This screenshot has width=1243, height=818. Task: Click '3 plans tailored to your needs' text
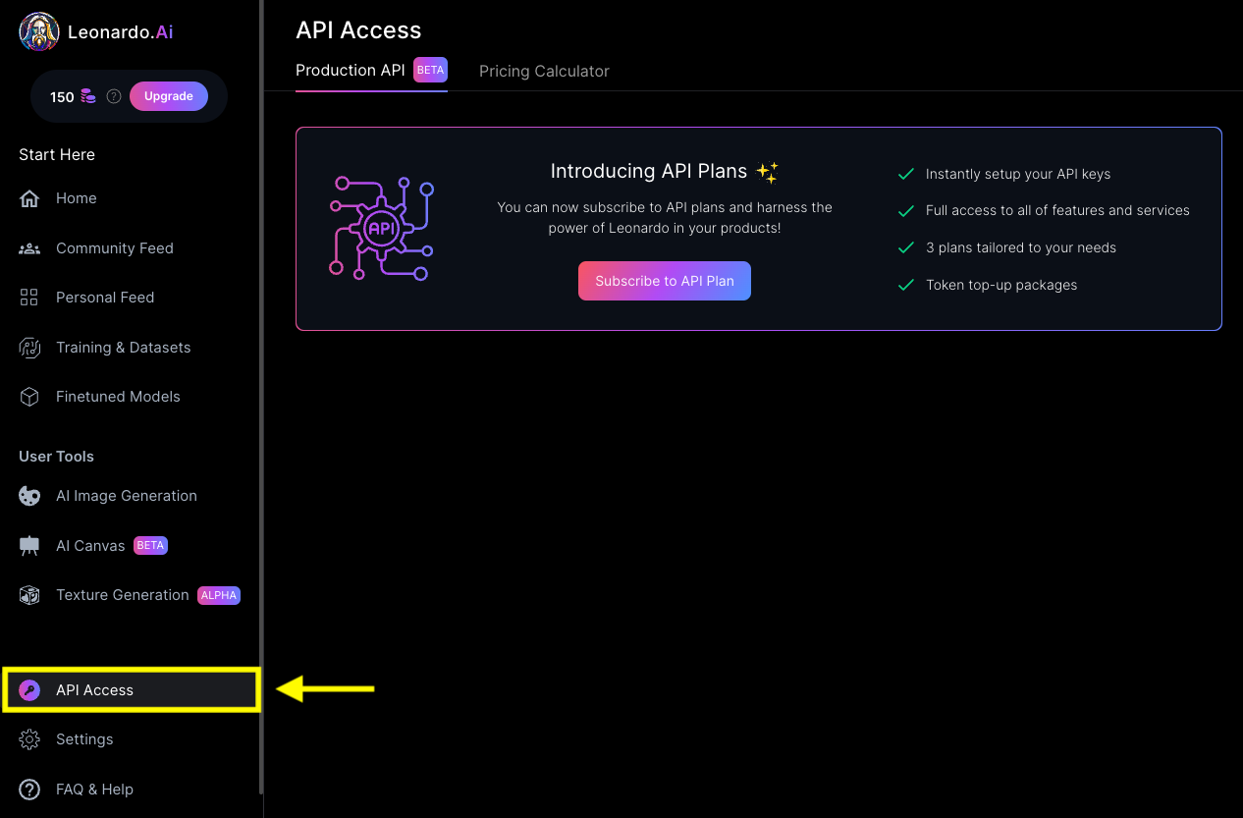[1021, 247]
